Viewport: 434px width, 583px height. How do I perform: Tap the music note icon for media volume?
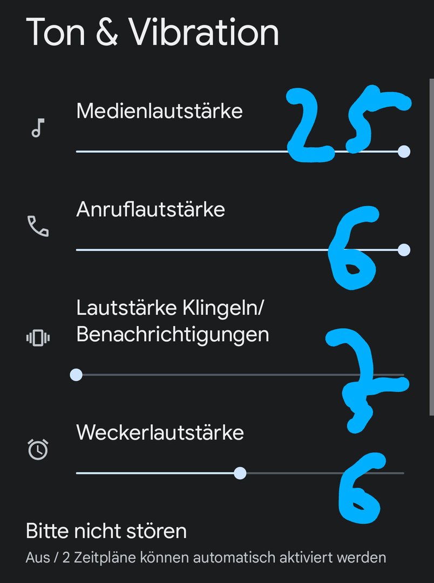click(37, 128)
